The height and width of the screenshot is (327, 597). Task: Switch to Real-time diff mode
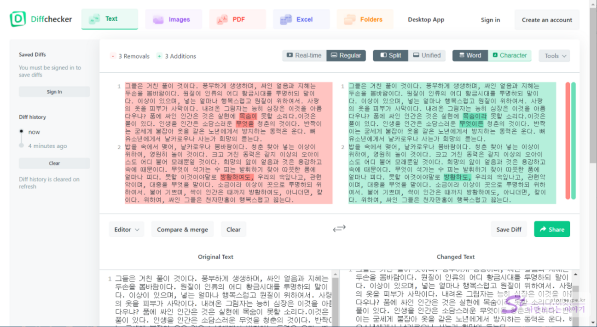pos(304,56)
